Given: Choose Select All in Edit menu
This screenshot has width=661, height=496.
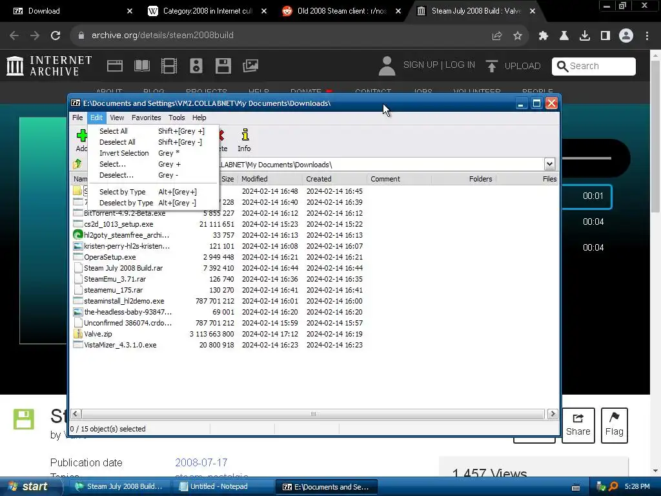Looking at the screenshot, I should pyautogui.click(x=152, y=131).
